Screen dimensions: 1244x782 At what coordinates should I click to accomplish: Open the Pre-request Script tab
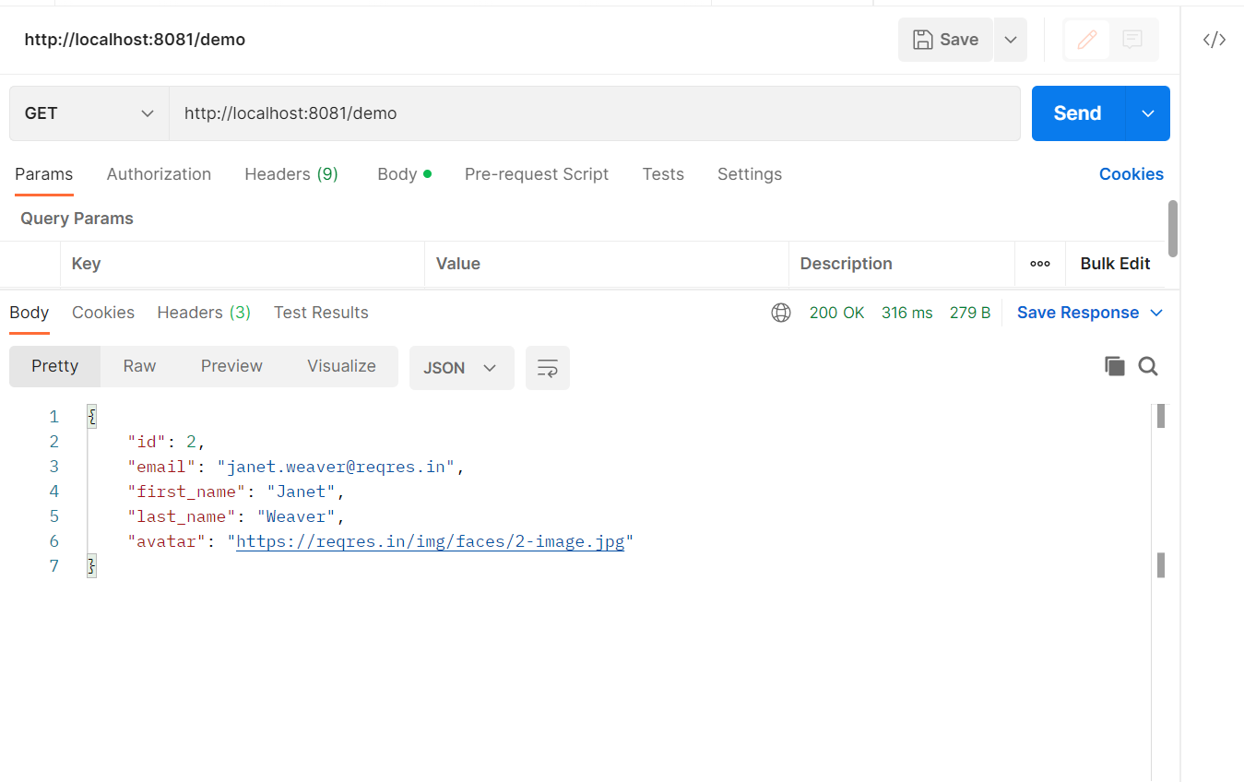click(537, 174)
